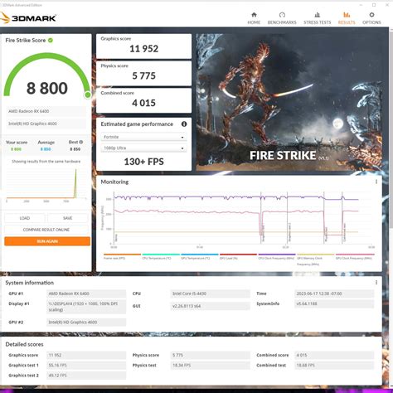Click Physics test value 18.34 FPS

click(210, 366)
